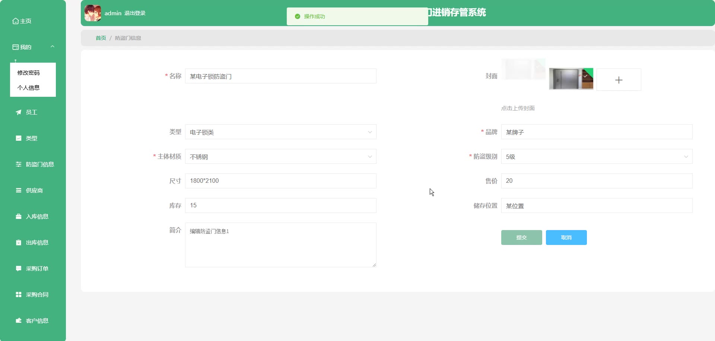Open 修改密码 in the 我的 submenu

(29, 73)
